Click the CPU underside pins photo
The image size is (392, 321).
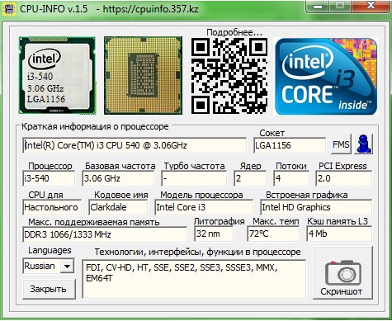click(143, 75)
